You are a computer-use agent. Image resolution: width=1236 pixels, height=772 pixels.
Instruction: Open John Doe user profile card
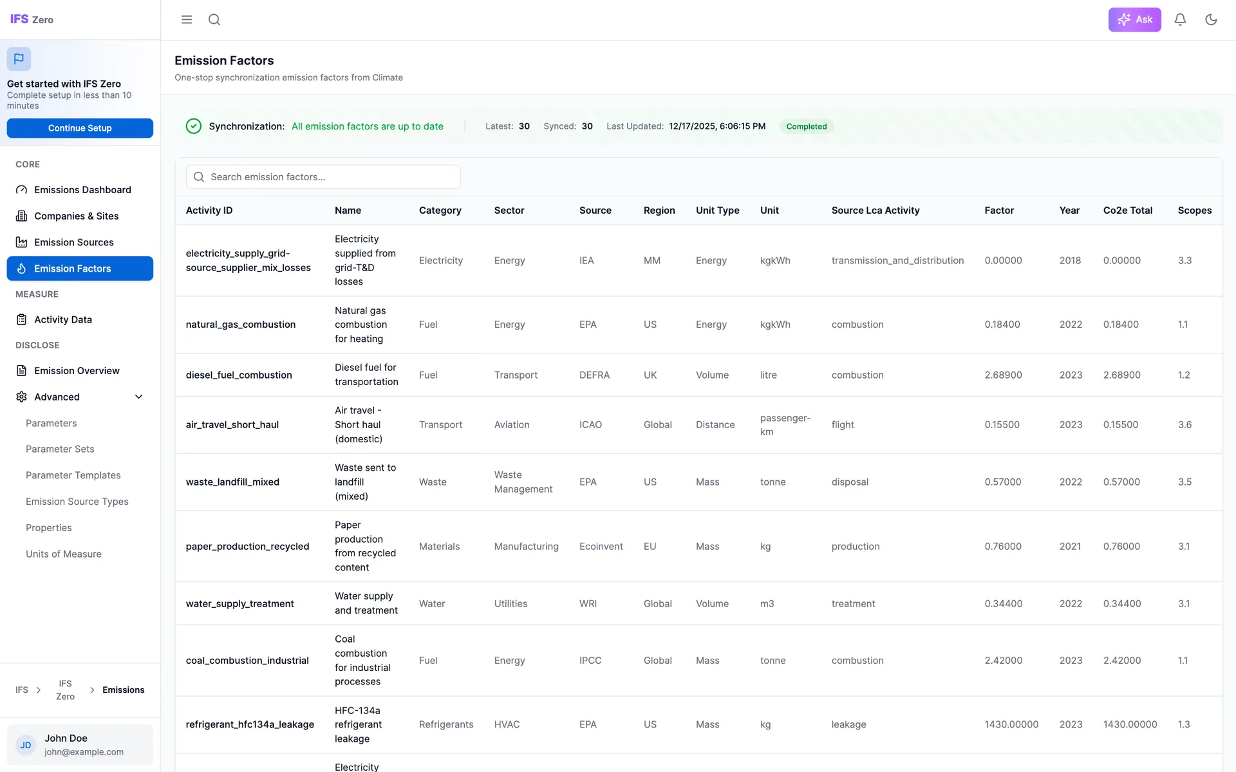[x=80, y=745]
